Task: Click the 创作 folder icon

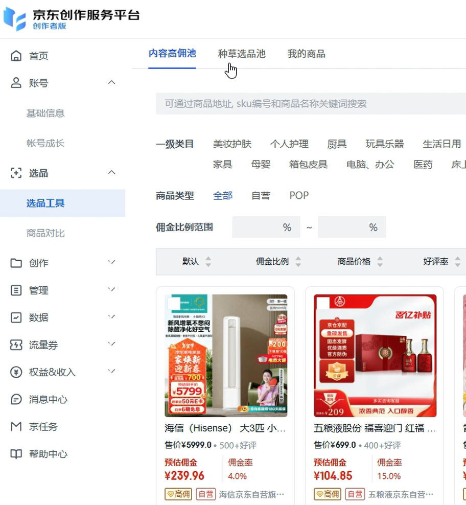Action: (x=16, y=263)
